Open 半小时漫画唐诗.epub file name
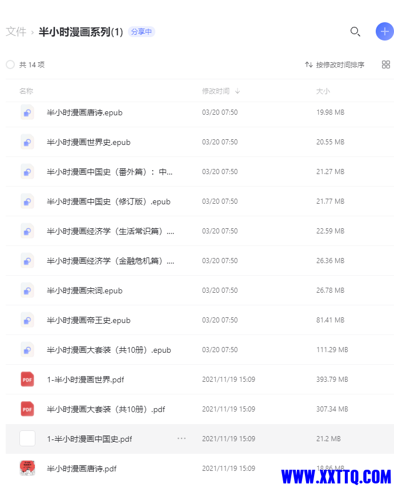 85,112
